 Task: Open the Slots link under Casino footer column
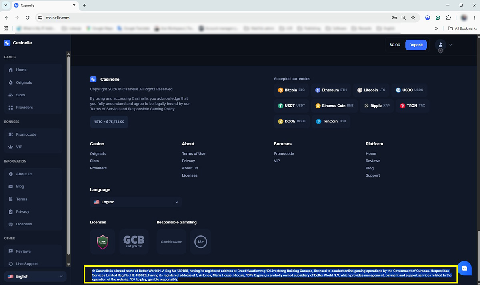point(94,161)
